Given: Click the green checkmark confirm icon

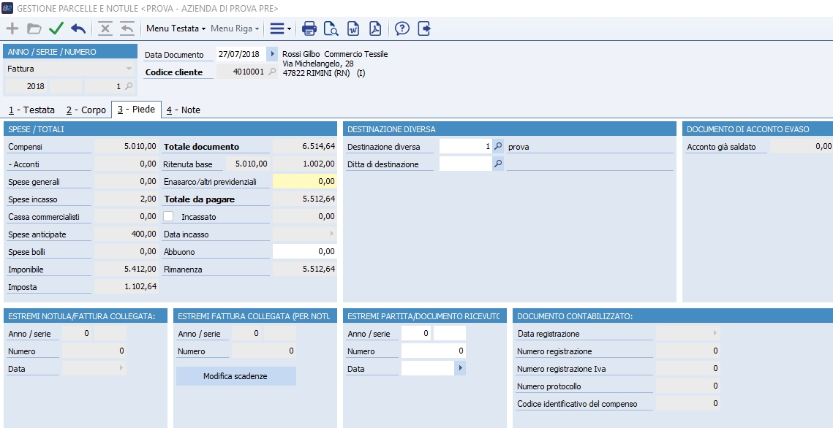Looking at the screenshot, I should tap(56, 28).
